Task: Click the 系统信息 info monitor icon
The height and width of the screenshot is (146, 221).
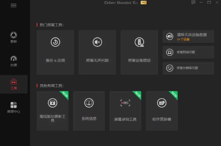Action: point(89,103)
